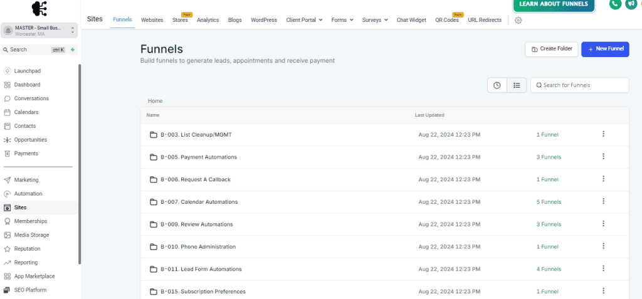Screen dimensions: 642x299
Task: Open kebab menu for B-015 Subscription Preferences
Action: [x=603, y=291]
